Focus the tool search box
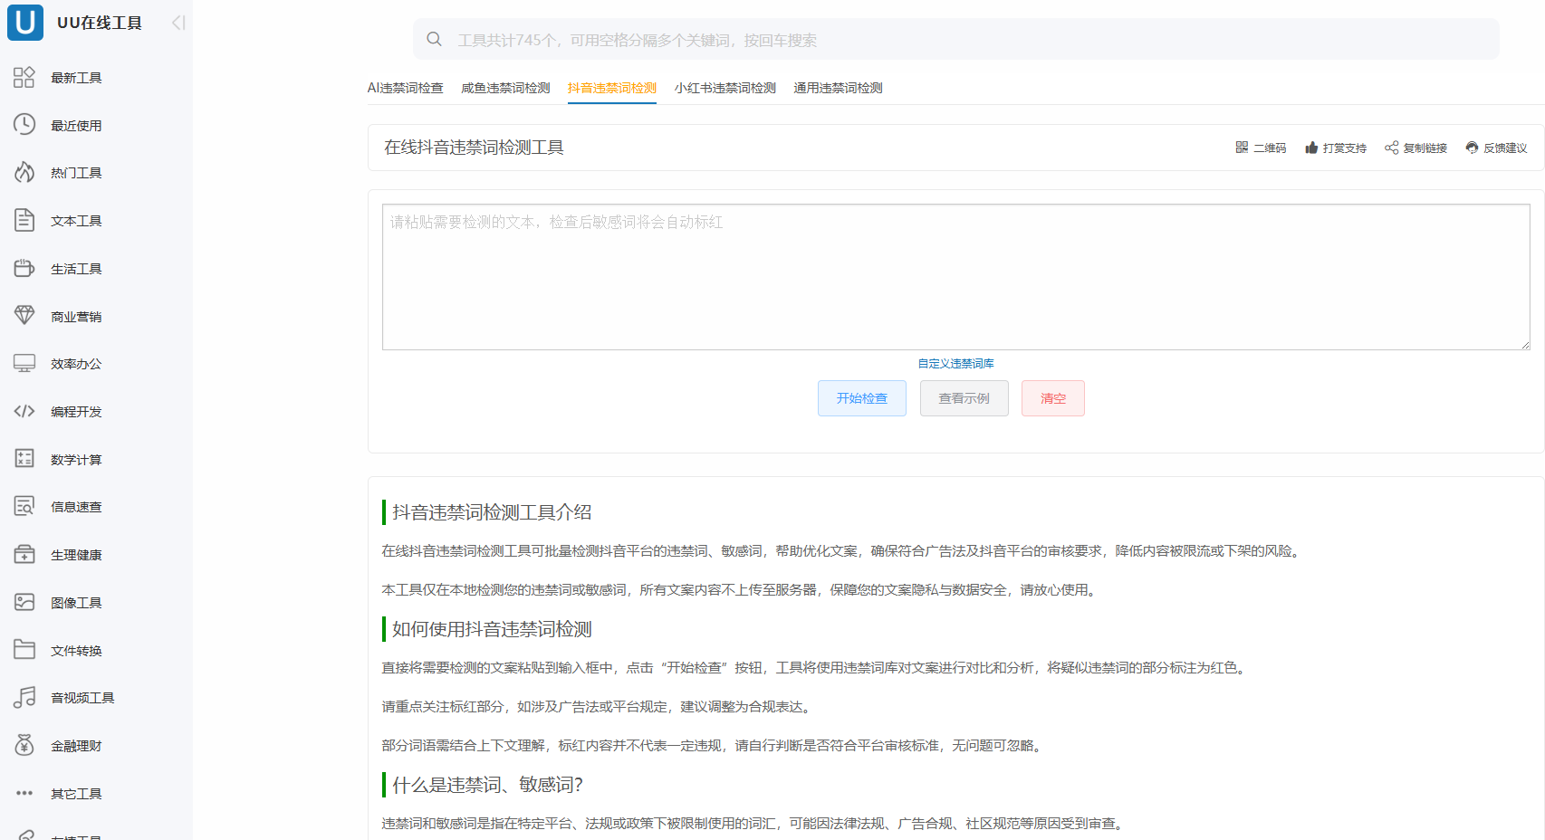Screen dimensions: 1545x840 tap(956, 39)
